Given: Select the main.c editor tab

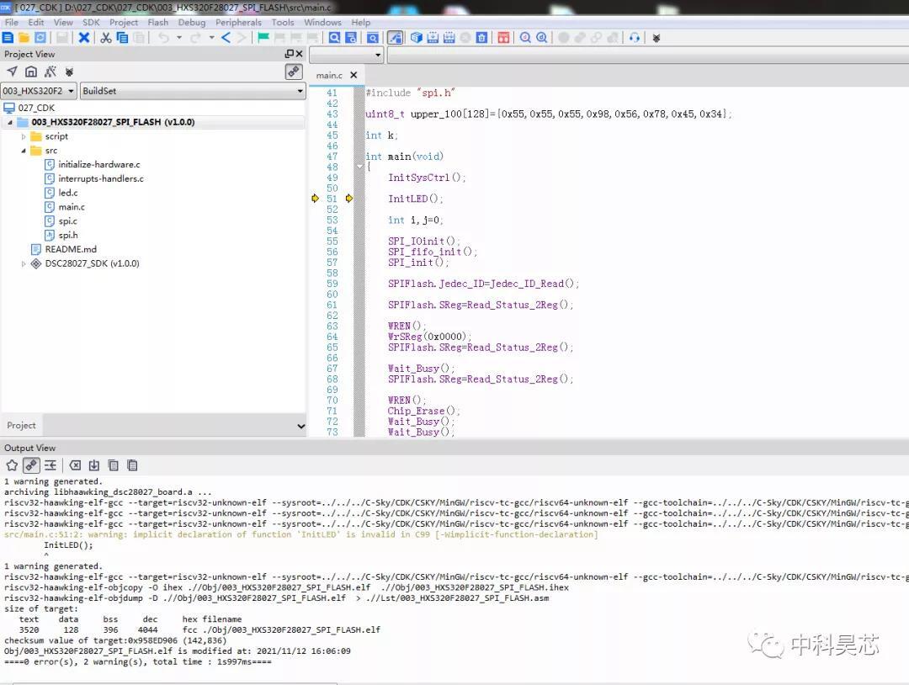Looking at the screenshot, I should (329, 76).
